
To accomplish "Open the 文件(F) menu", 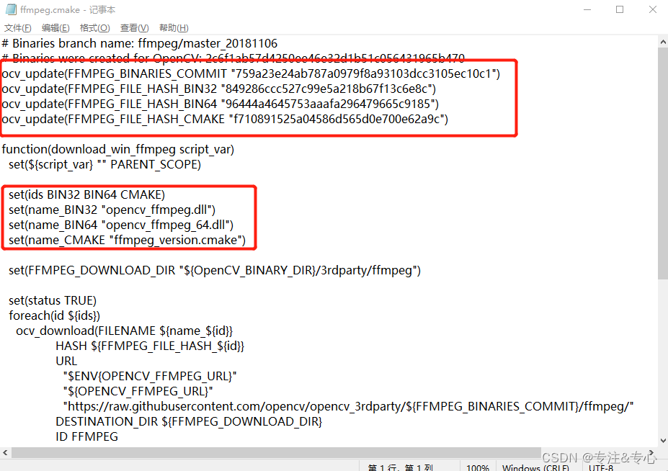I will coord(17,28).
